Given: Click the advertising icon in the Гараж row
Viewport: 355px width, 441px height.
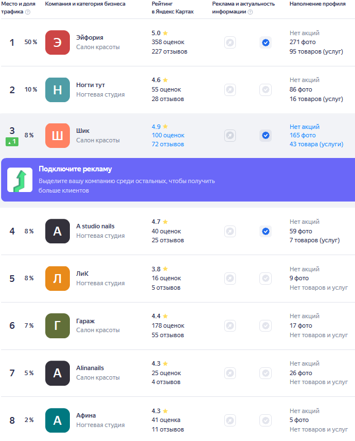Looking at the screenshot, I should click(x=230, y=325).
